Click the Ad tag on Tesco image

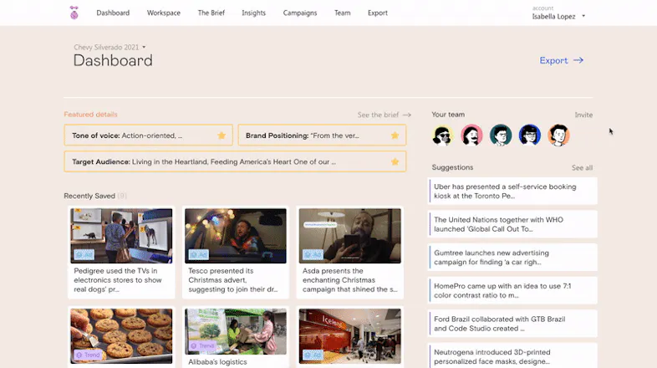[x=198, y=254]
